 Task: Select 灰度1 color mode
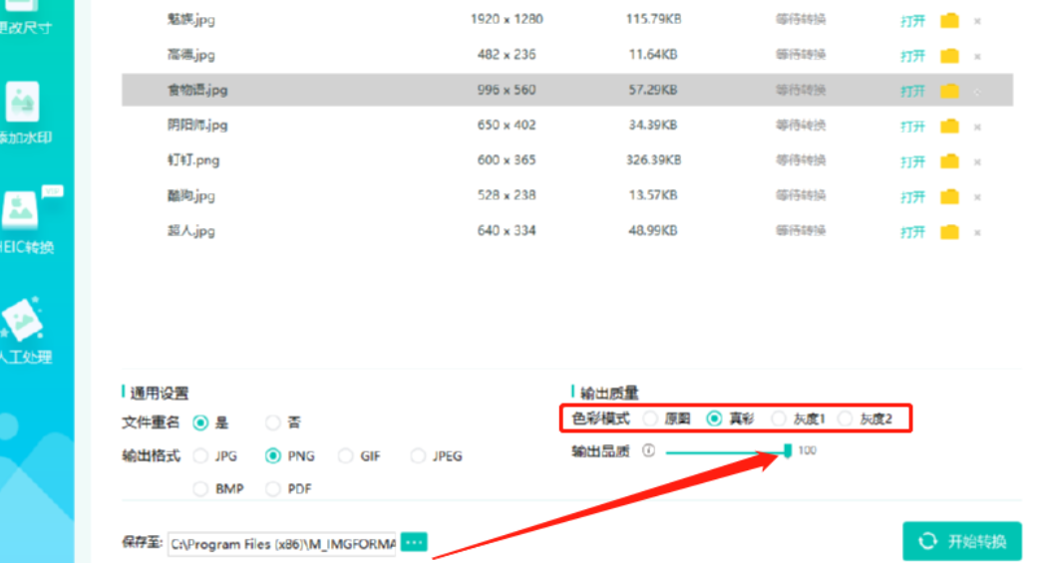click(779, 419)
